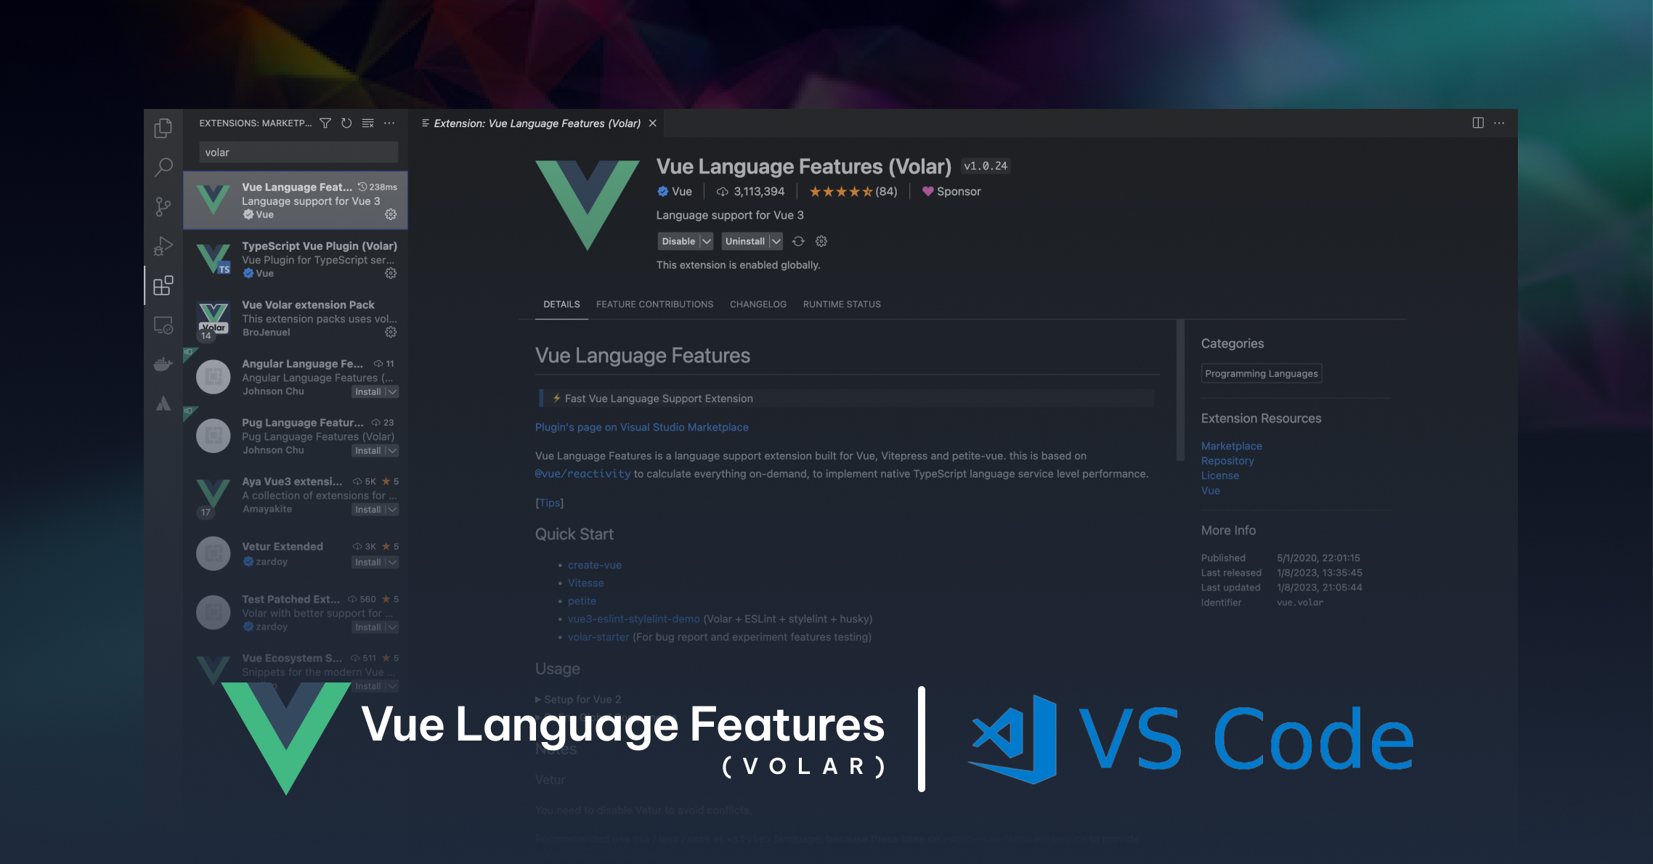The image size is (1653, 864).
Task: Select the RUNTIME STATUS tab
Action: click(840, 303)
